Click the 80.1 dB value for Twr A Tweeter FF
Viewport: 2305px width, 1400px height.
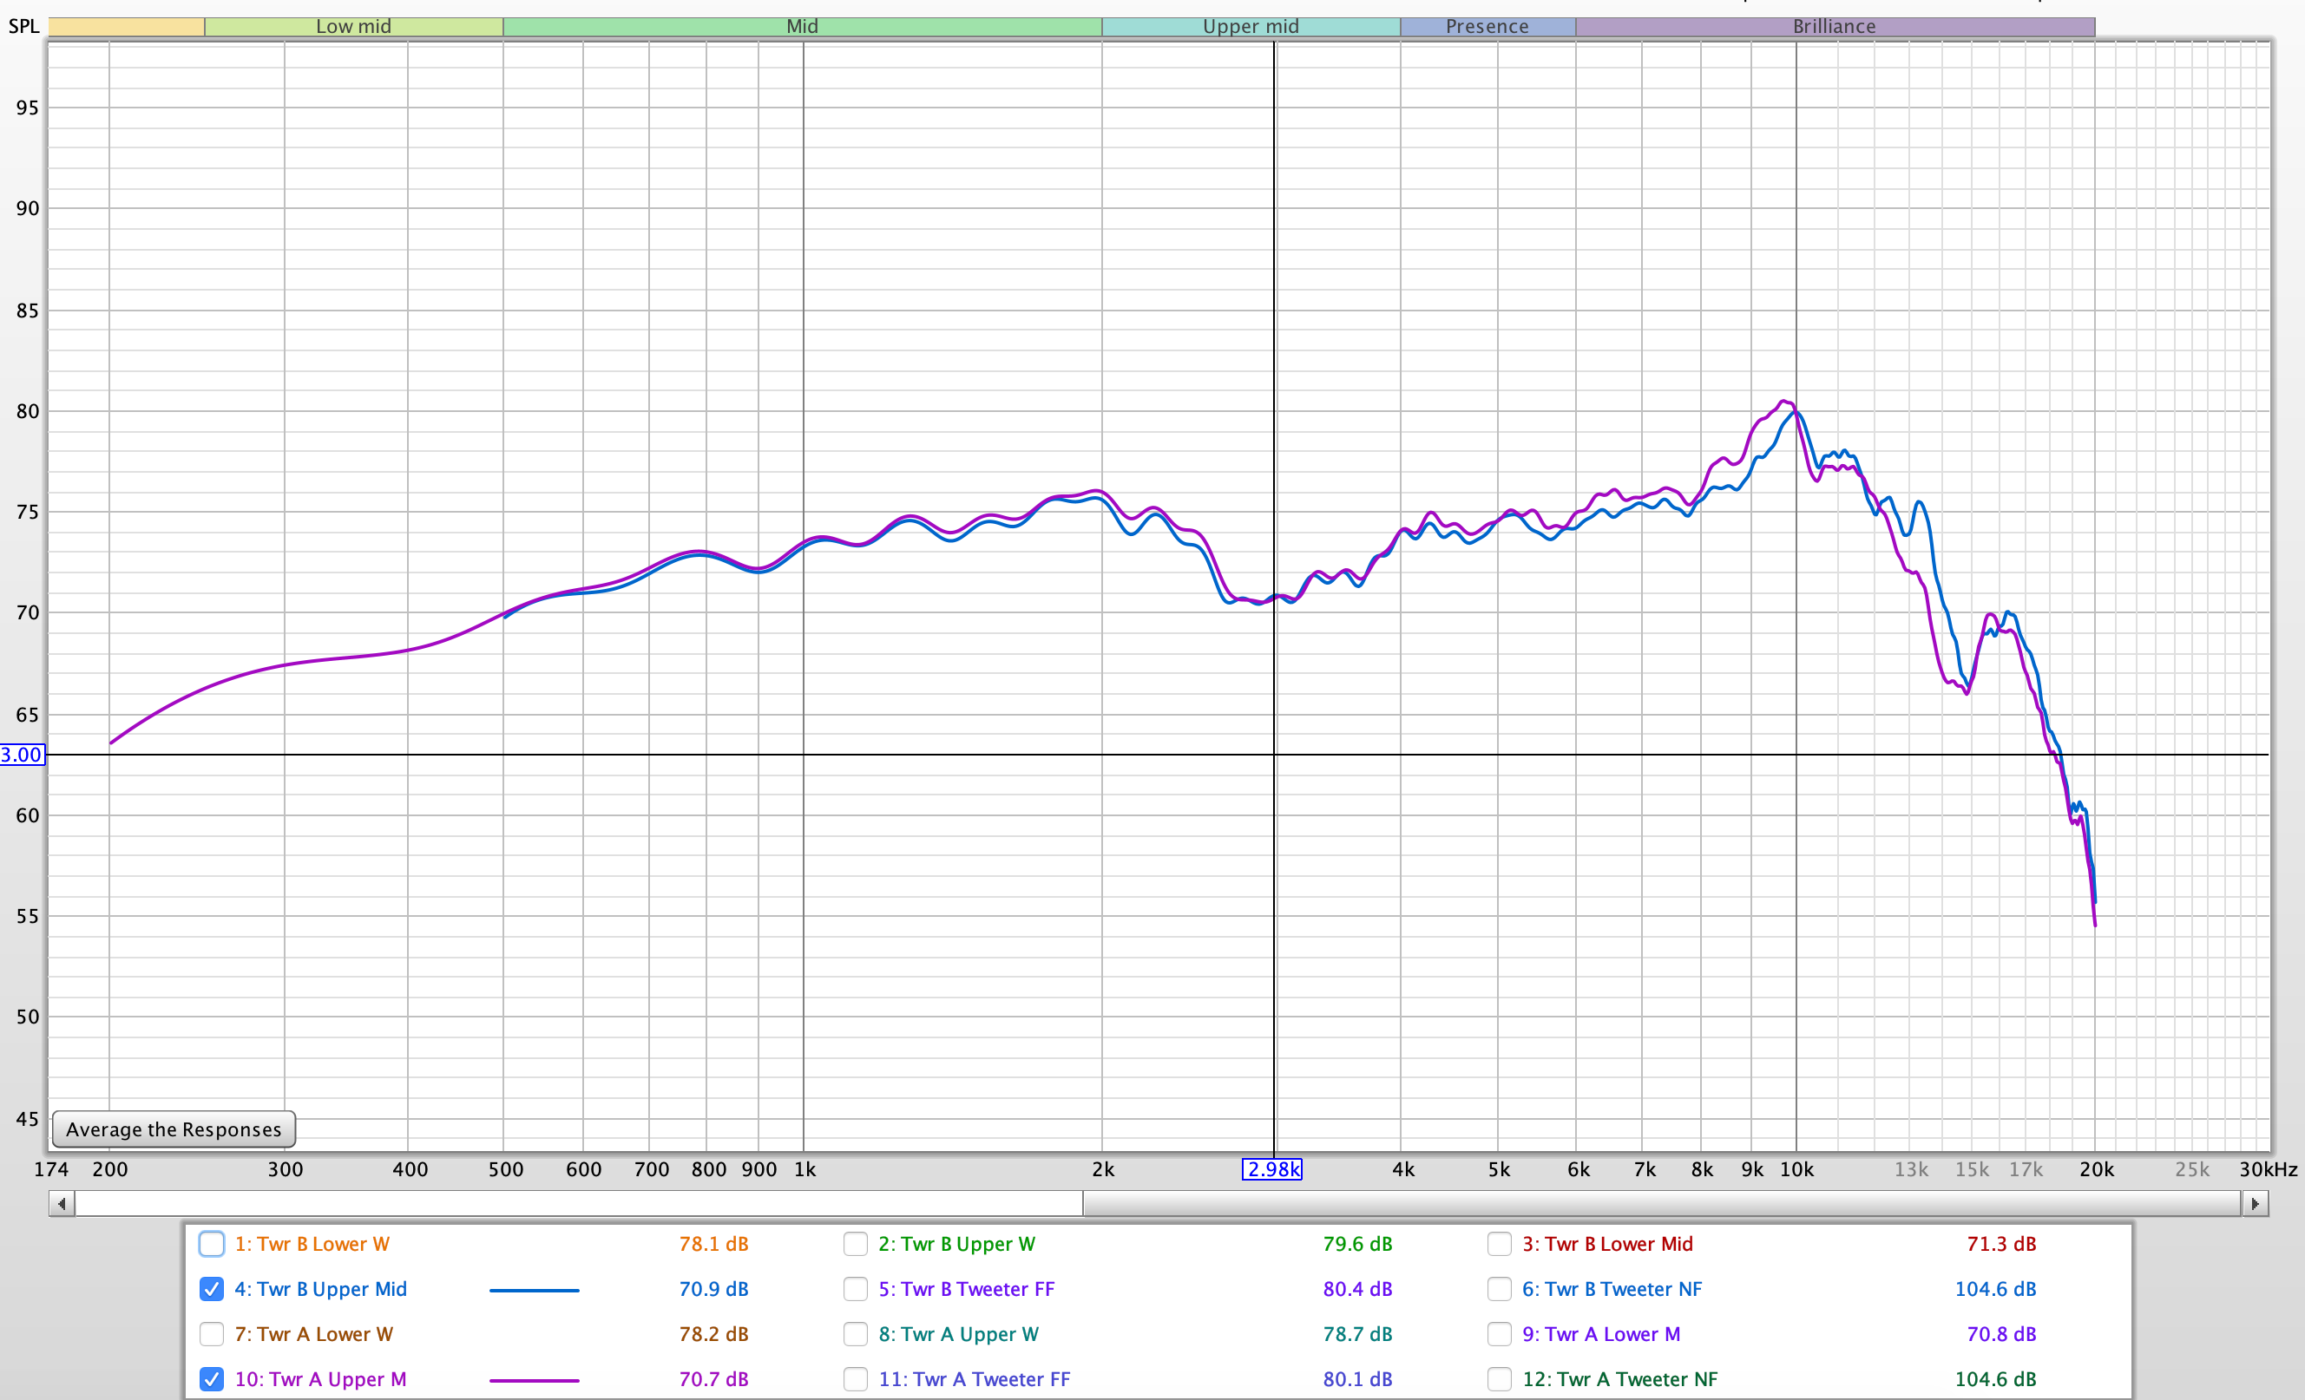1357,1378
